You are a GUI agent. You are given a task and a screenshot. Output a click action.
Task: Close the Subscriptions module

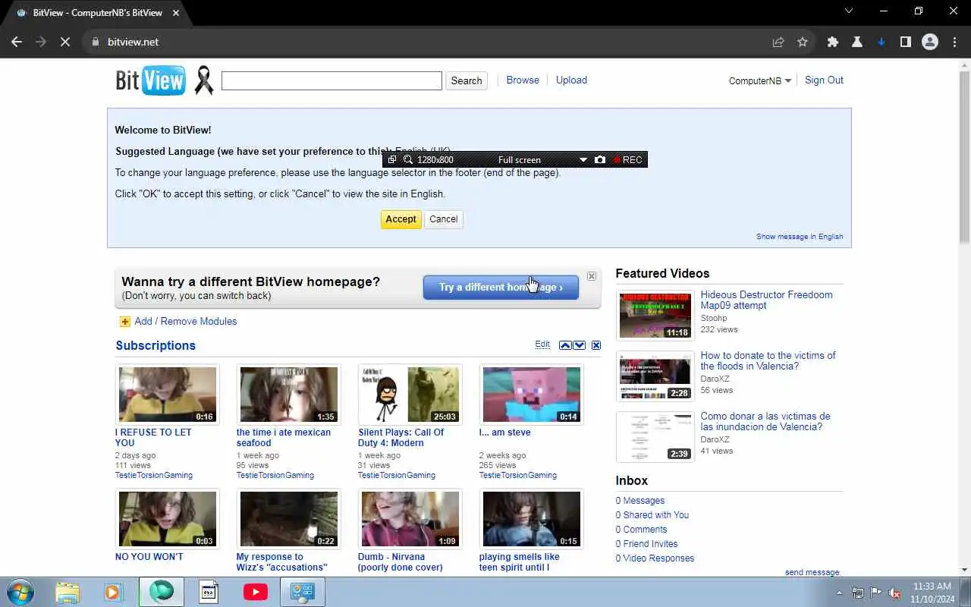tap(596, 345)
